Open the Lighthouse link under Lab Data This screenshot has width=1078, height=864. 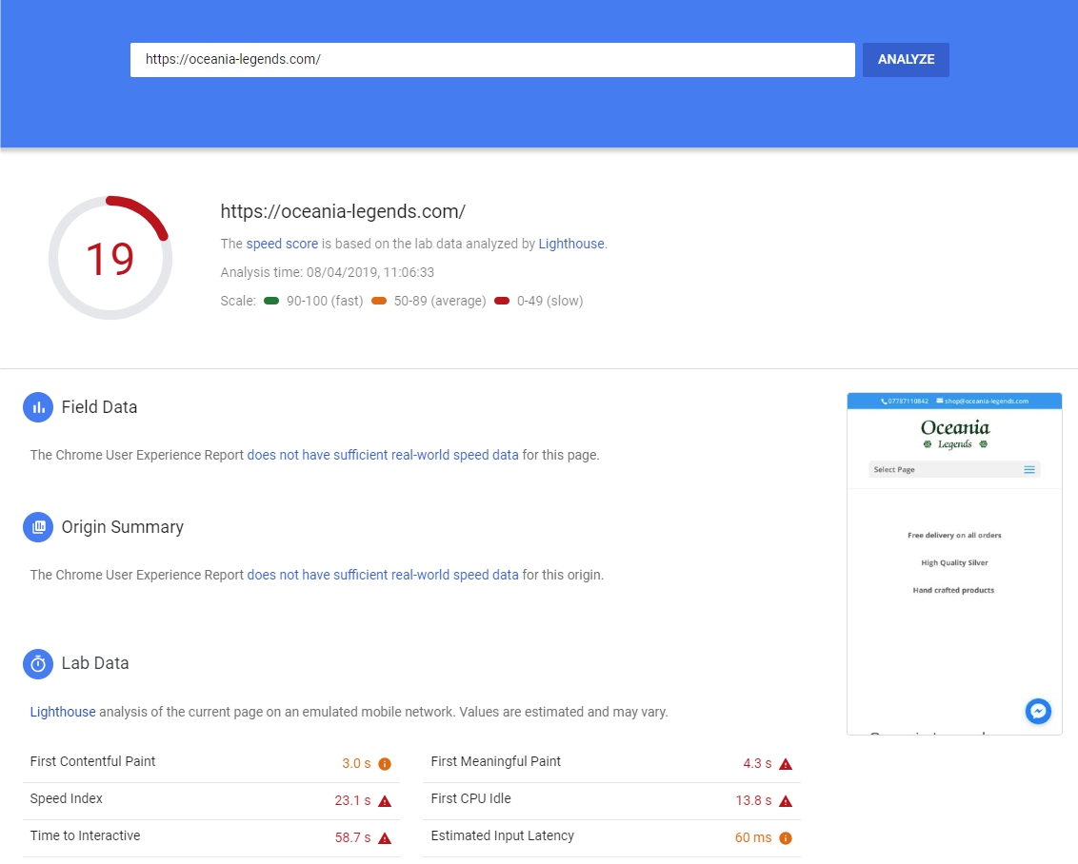coord(63,712)
